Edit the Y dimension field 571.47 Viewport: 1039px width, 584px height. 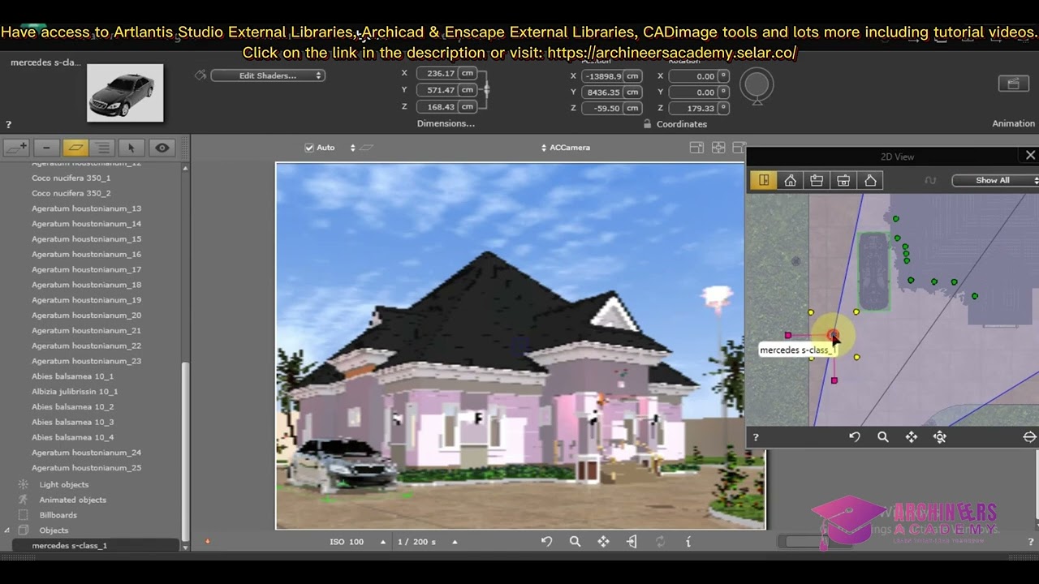(x=446, y=90)
